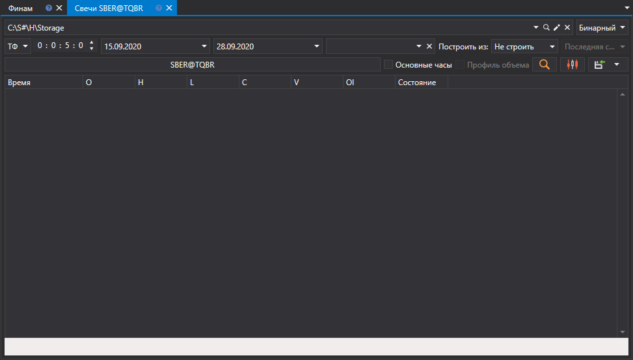
Task: Sort by the C column header
Action: pos(265,83)
